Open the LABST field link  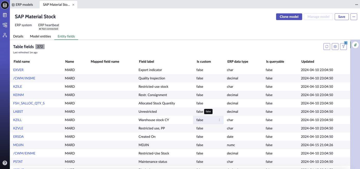click(18, 111)
